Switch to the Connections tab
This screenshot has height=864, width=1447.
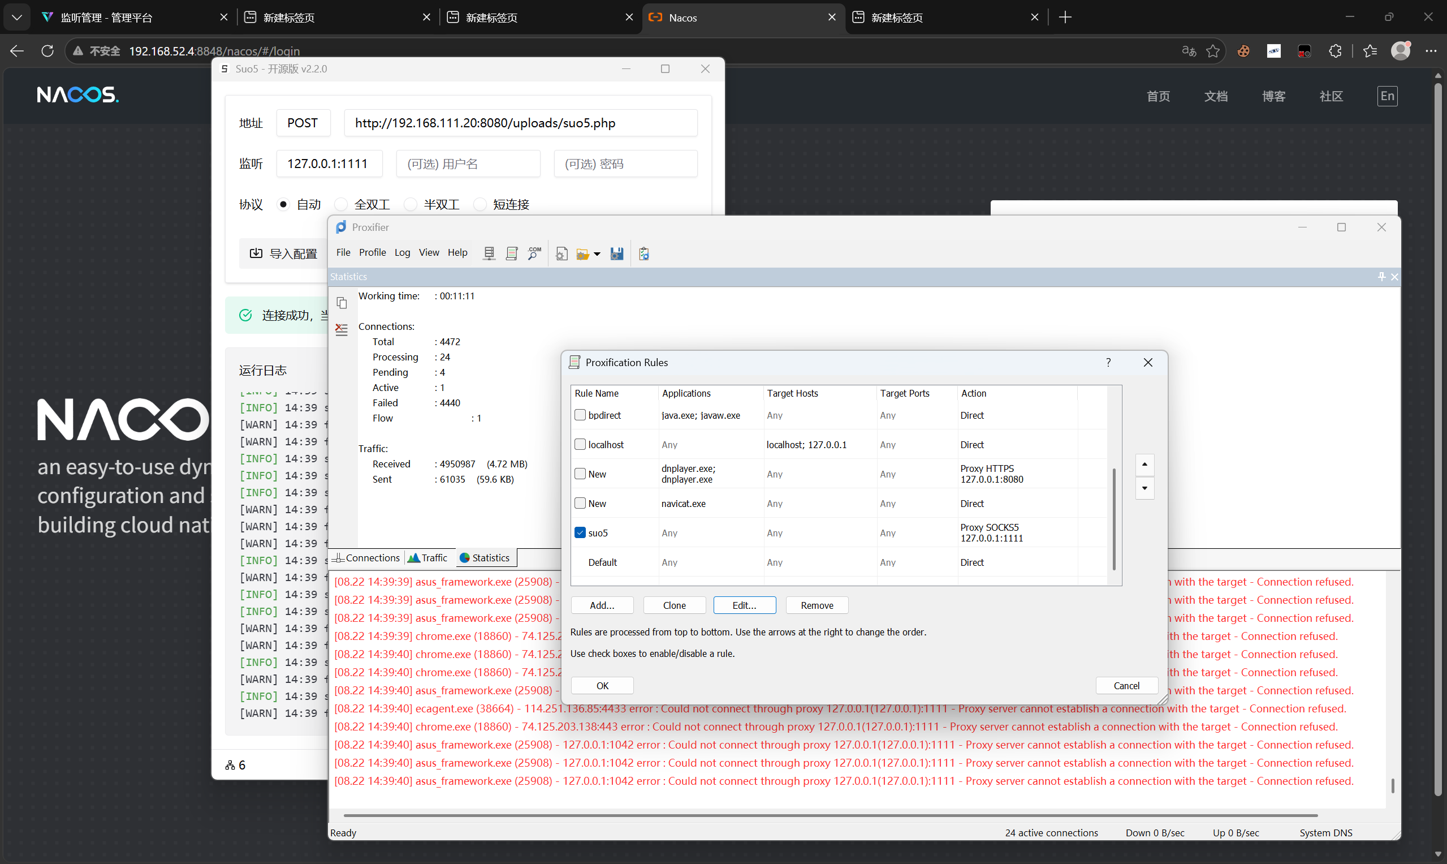click(366, 558)
